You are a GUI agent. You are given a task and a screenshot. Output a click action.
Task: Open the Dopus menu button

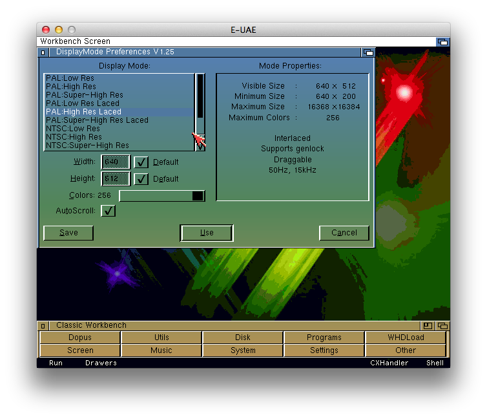coord(80,338)
